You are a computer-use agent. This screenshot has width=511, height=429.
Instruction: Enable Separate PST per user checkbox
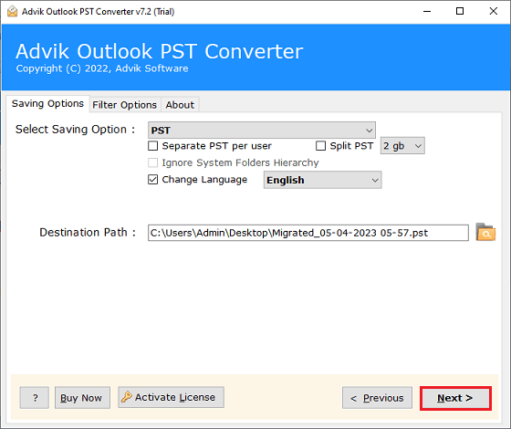pos(153,146)
